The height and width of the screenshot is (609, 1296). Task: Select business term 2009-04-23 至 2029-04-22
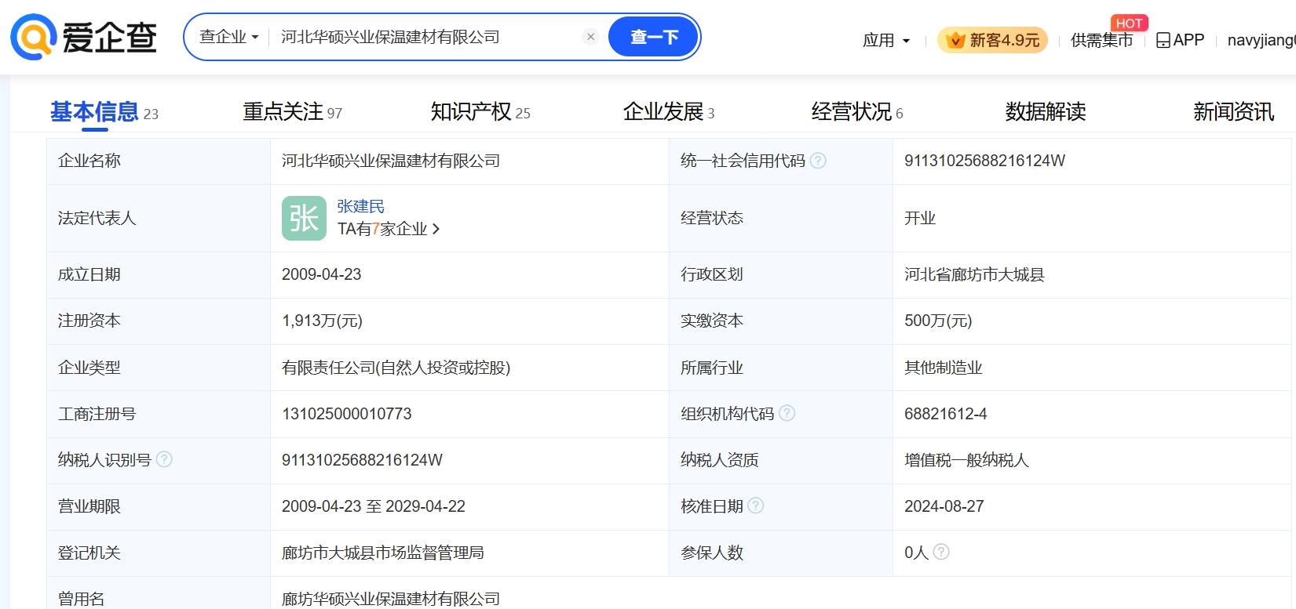374,506
